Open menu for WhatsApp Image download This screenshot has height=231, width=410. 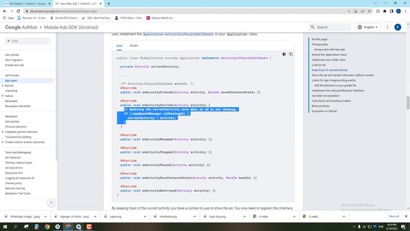coord(45,217)
